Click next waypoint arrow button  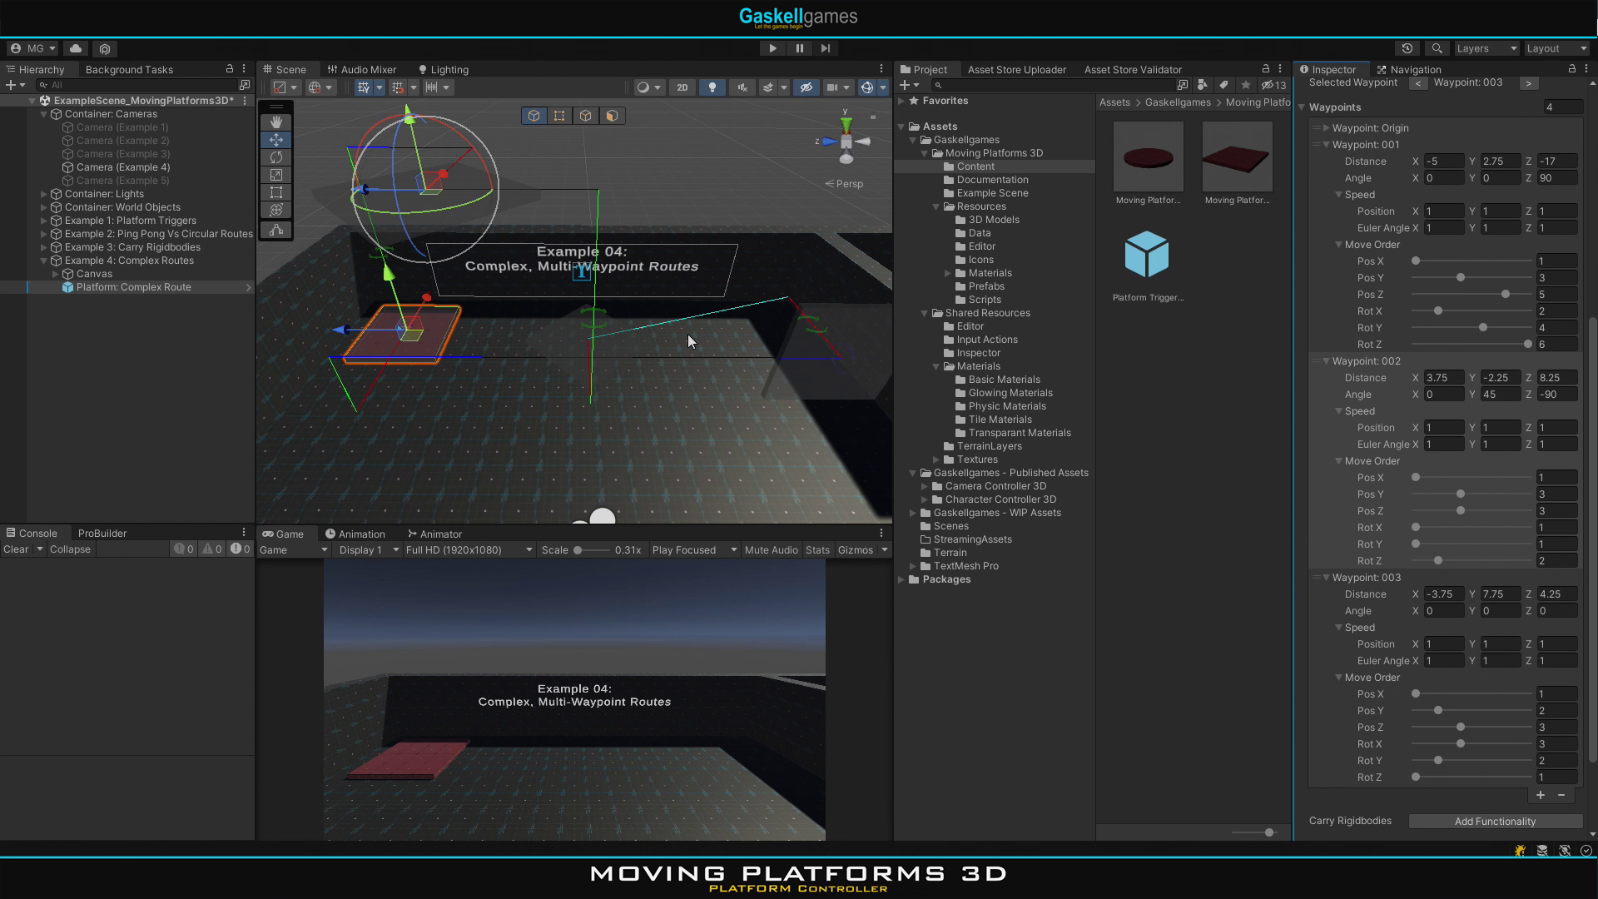click(1528, 83)
